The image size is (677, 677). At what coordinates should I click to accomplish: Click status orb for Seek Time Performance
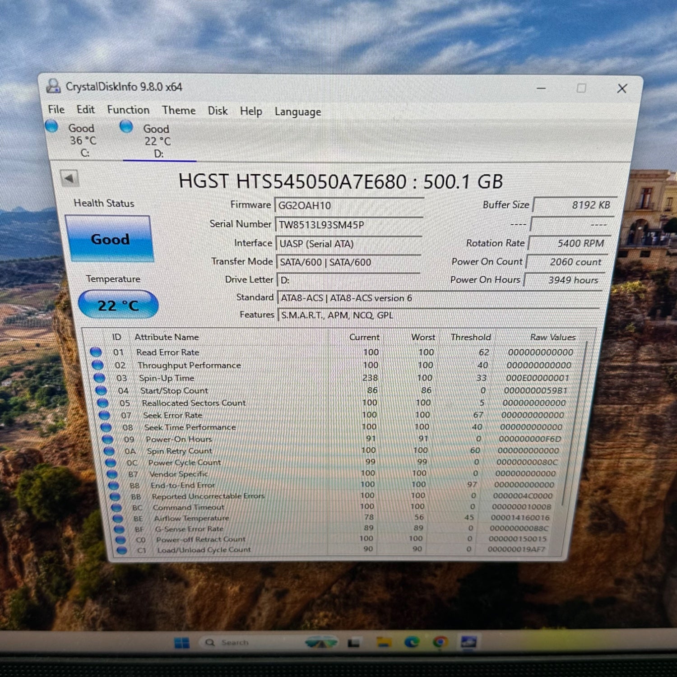pyautogui.click(x=106, y=427)
